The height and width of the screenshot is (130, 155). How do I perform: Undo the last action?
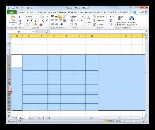[17, 8]
